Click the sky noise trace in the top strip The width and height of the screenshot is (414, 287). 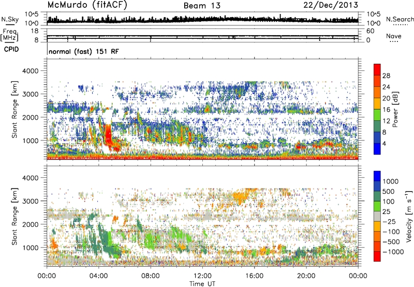(202, 20)
